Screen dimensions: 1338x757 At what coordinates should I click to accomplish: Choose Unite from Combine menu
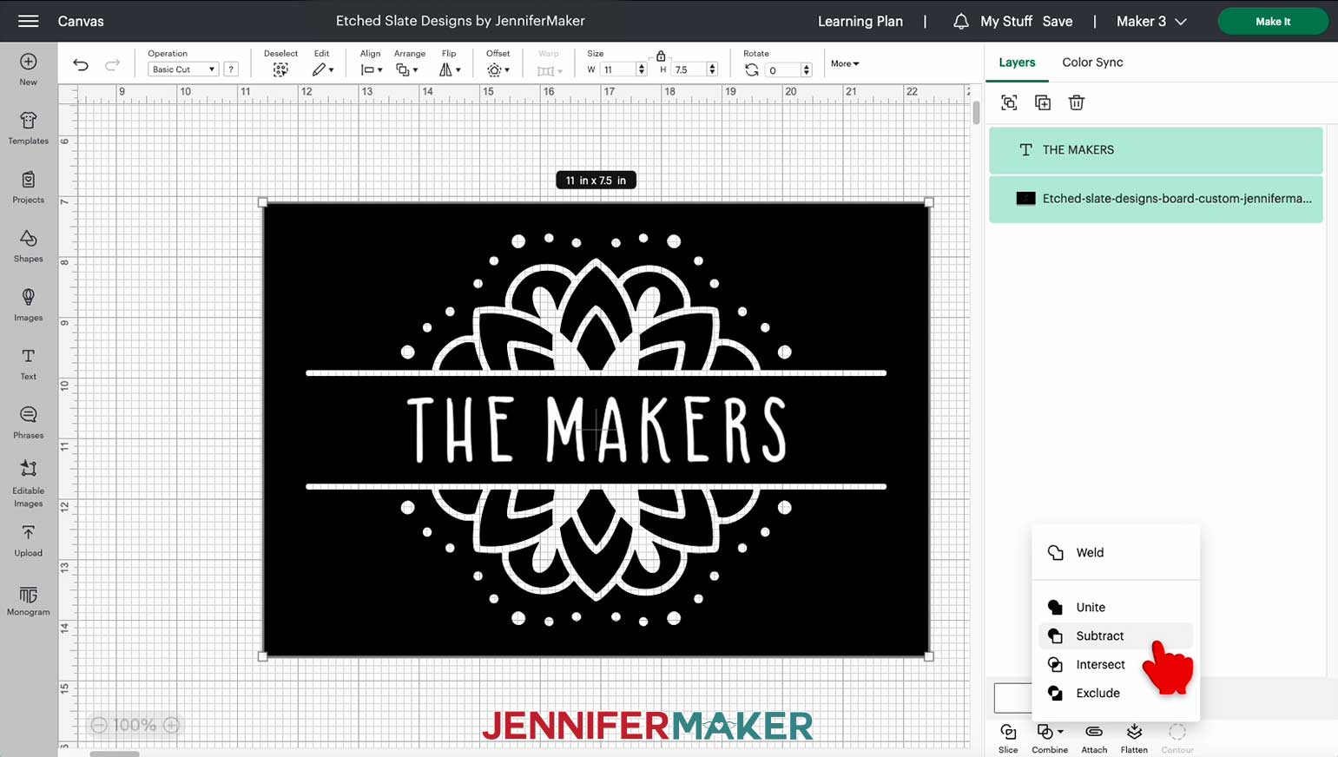click(x=1116, y=608)
